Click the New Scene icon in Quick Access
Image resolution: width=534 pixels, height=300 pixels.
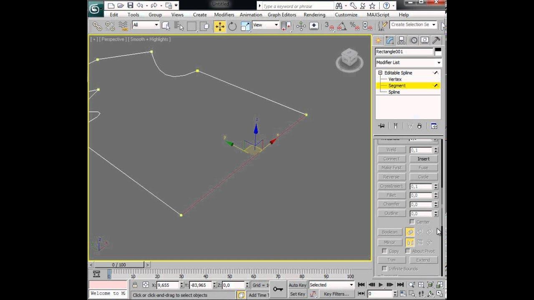111,5
